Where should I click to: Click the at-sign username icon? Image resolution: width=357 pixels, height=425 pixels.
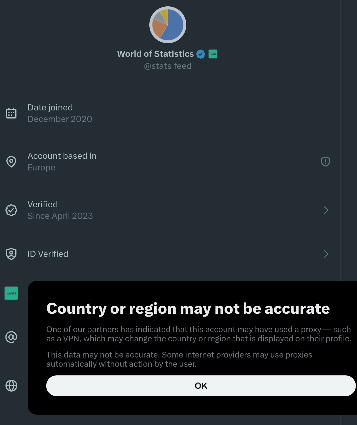pyautogui.click(x=11, y=337)
